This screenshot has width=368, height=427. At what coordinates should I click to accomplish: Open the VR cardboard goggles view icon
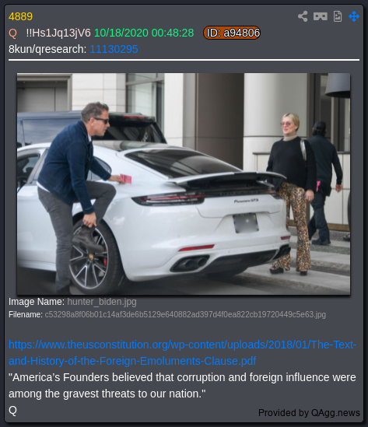320,16
